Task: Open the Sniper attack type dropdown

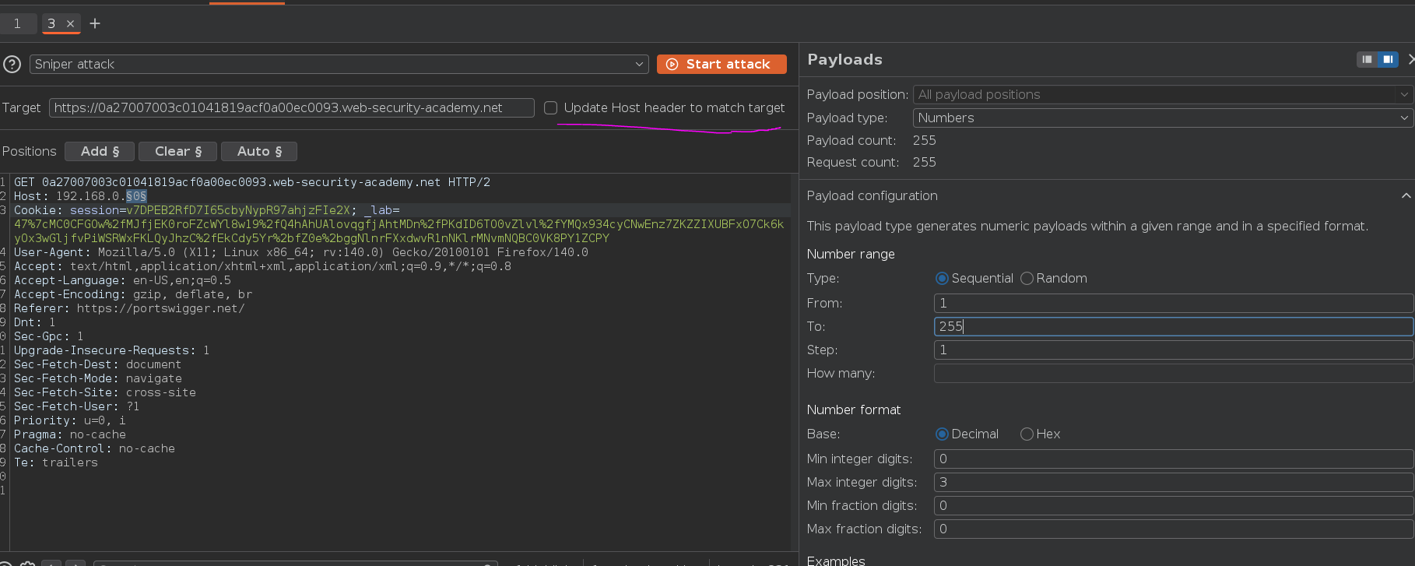Action: pyautogui.click(x=339, y=64)
